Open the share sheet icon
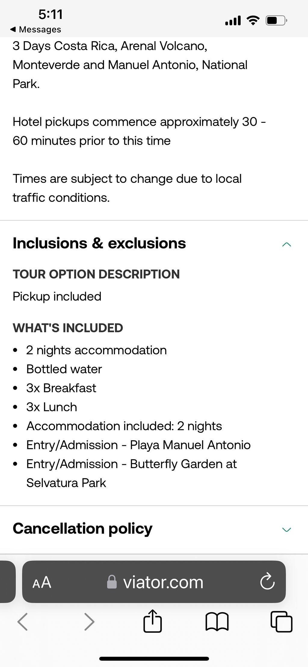 coord(152,621)
